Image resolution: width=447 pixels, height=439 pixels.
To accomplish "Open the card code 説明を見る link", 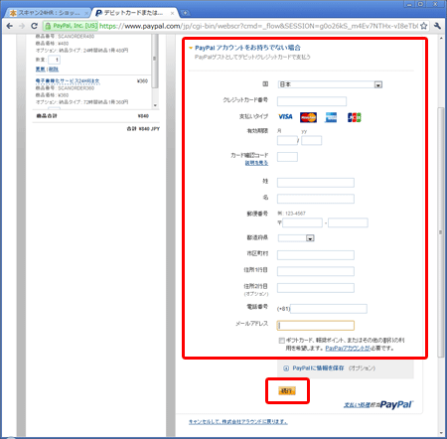I will tap(256, 163).
